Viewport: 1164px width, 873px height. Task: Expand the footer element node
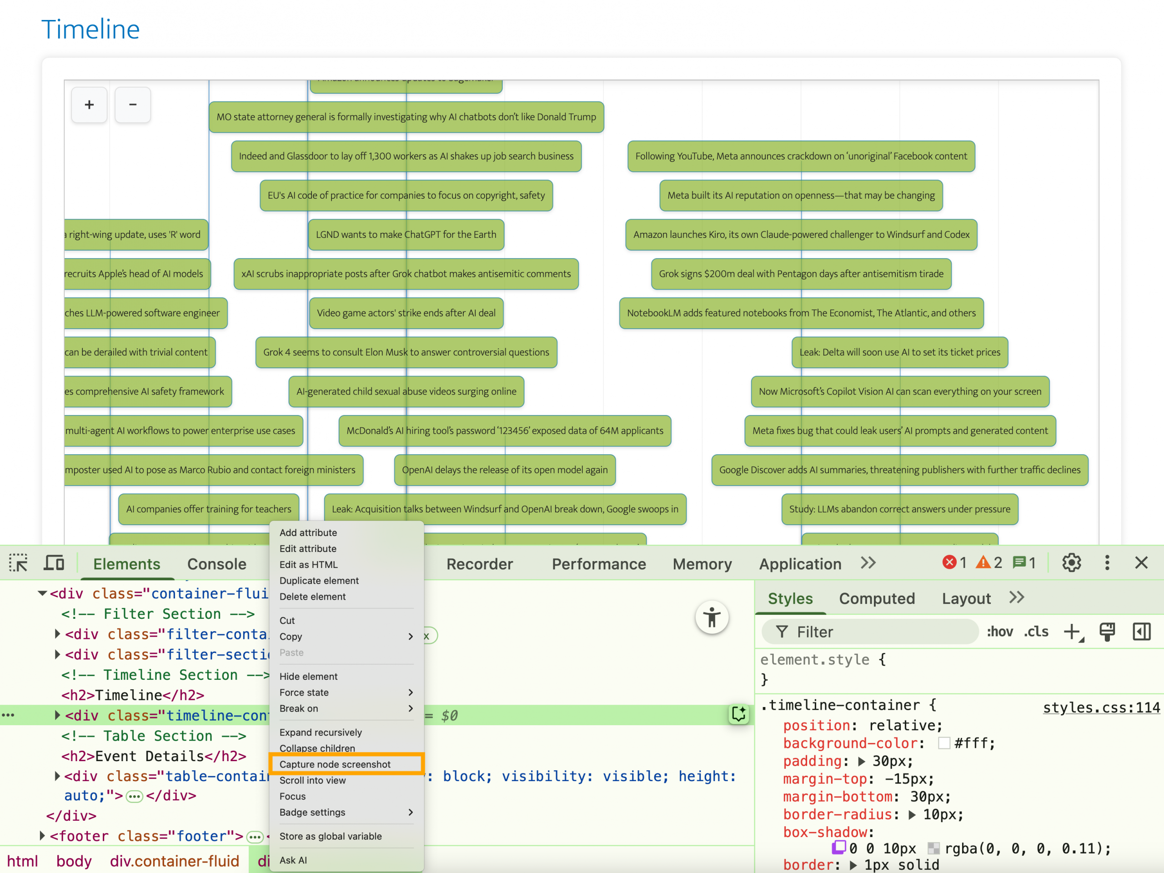point(42,836)
